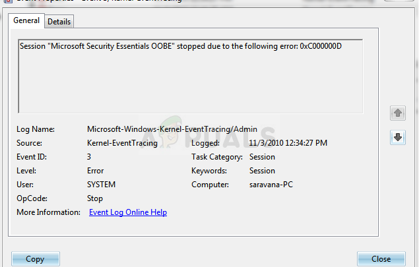
Task: Go to the previous event with up arrow
Action: tap(398, 113)
